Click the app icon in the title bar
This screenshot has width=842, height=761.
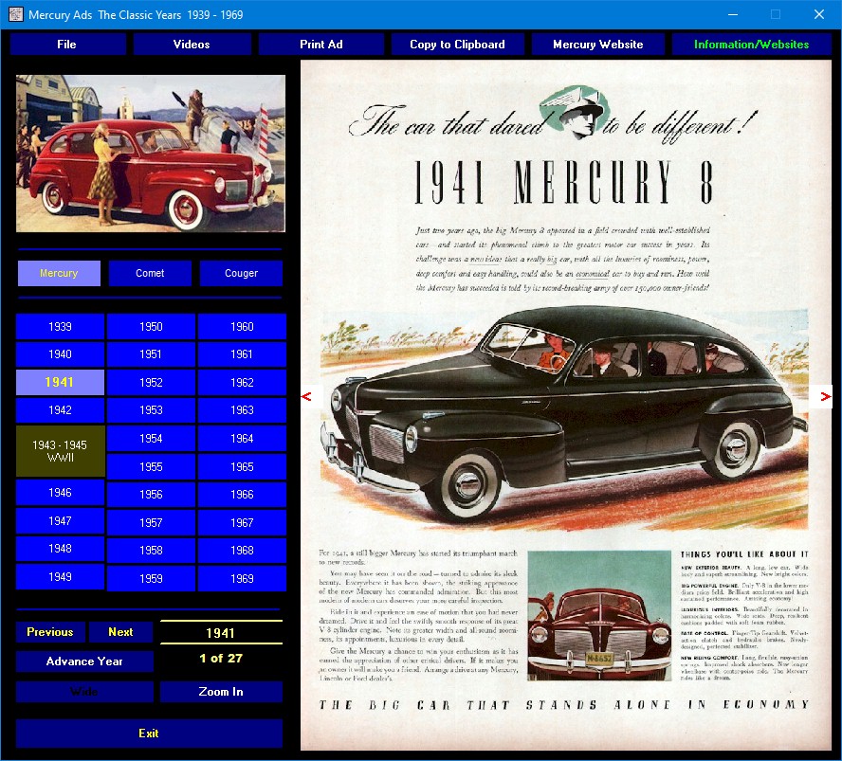click(15, 14)
